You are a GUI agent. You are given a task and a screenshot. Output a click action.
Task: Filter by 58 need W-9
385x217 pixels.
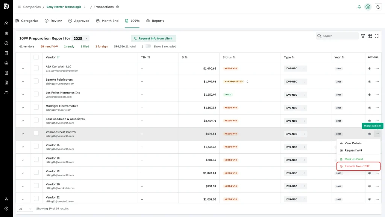coord(49,46)
